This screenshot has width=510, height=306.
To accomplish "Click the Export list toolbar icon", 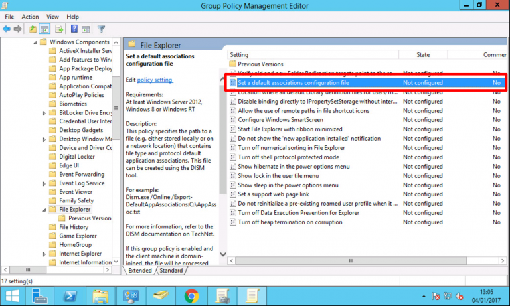I will tap(59, 29).
